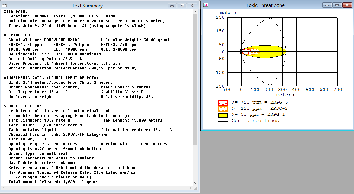Click 'Opening Length: 5 centimeters' text
Viewport: 354px width, 194px height.
[43, 144]
